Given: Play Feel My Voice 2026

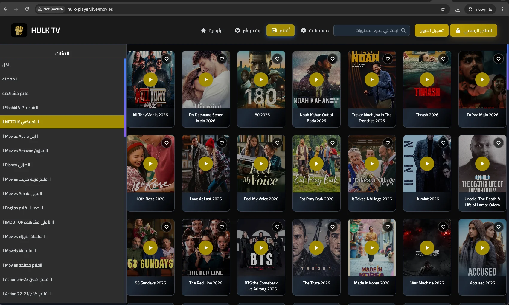Looking at the screenshot, I should click(261, 164).
